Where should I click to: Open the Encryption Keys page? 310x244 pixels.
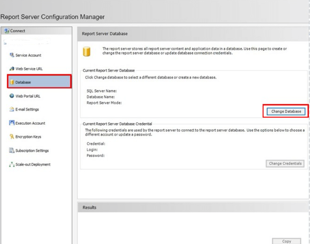(x=28, y=137)
